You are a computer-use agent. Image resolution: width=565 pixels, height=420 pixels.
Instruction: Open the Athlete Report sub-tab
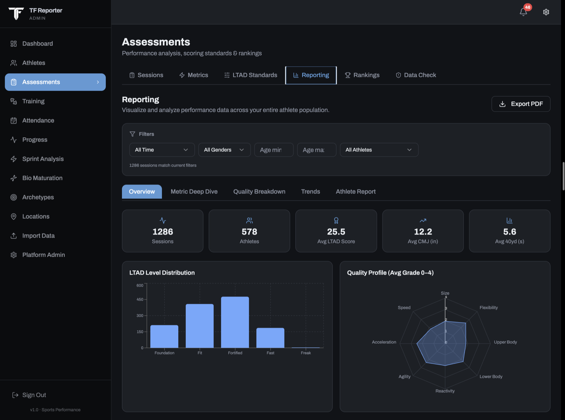(356, 192)
